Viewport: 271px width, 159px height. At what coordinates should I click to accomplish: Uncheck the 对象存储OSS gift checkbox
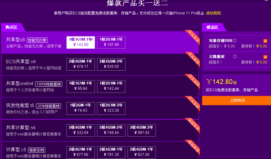265,41
